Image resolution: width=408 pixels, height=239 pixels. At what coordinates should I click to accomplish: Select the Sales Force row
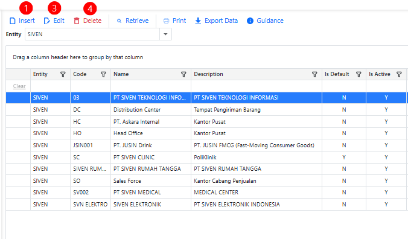click(207, 180)
